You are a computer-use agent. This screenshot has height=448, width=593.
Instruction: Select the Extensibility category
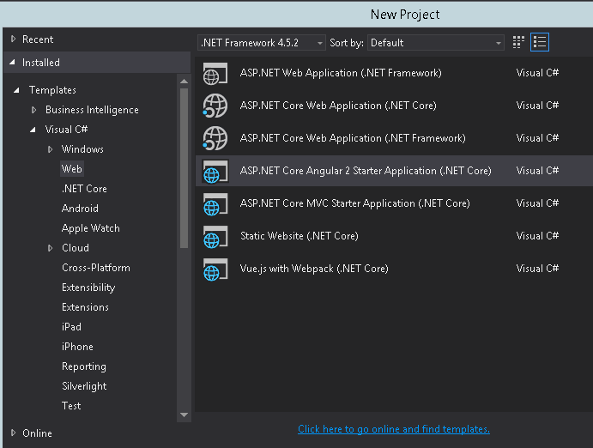tap(88, 288)
